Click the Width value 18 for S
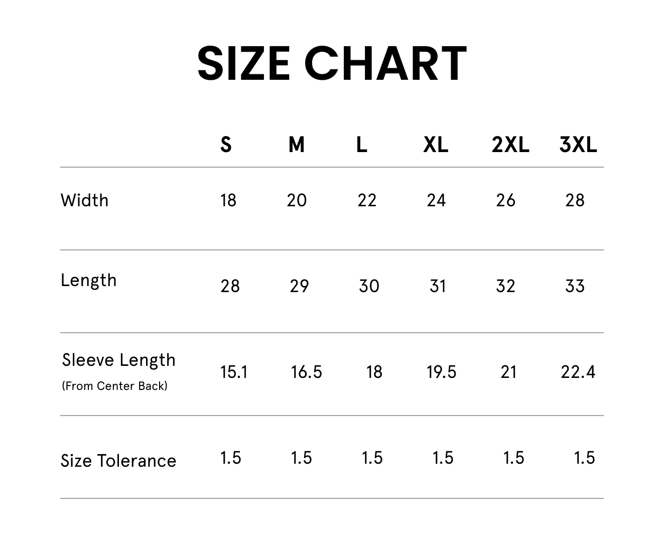 [x=228, y=200]
